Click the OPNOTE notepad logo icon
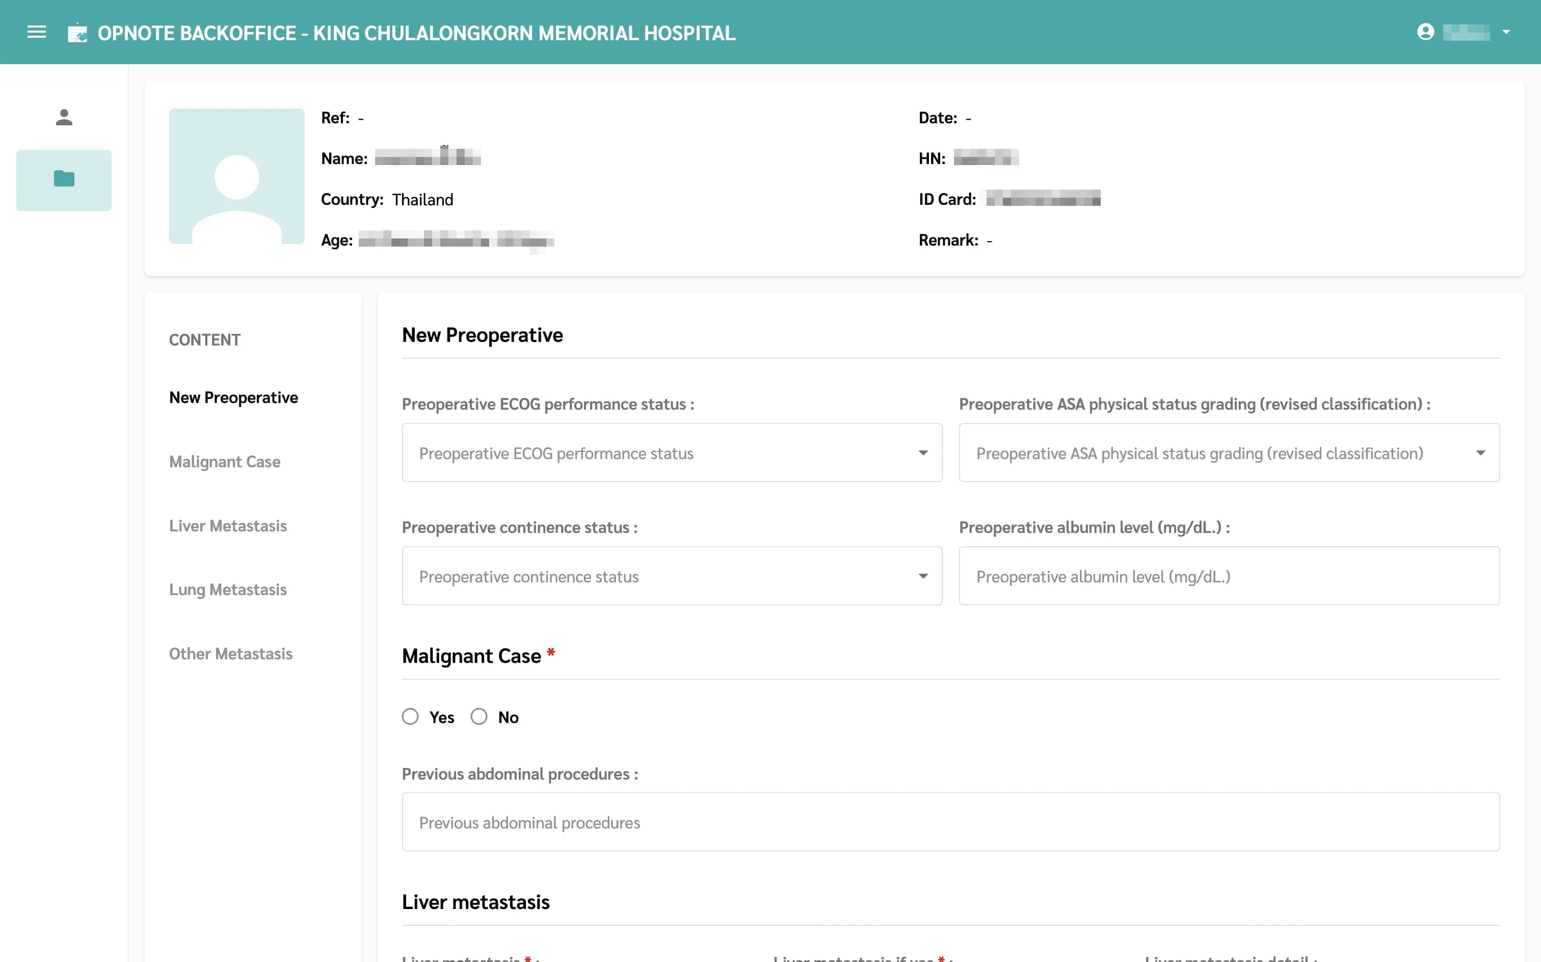Screen dimensions: 1541x962 point(77,33)
